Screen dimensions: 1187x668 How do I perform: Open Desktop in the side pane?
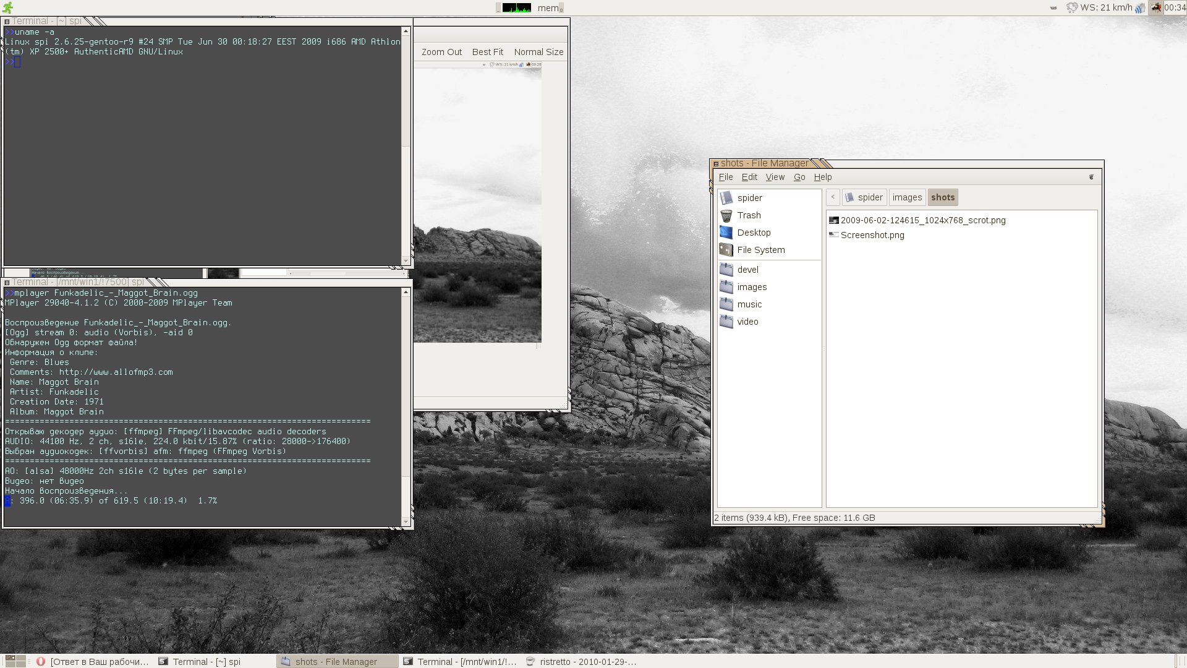(769, 233)
